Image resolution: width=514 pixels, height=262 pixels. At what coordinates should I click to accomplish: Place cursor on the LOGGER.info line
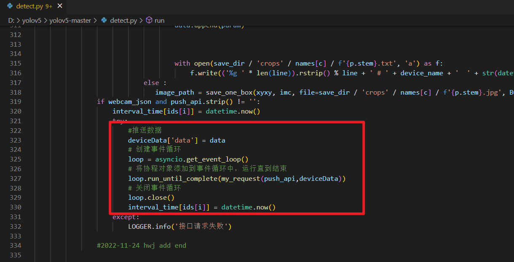pos(180,227)
